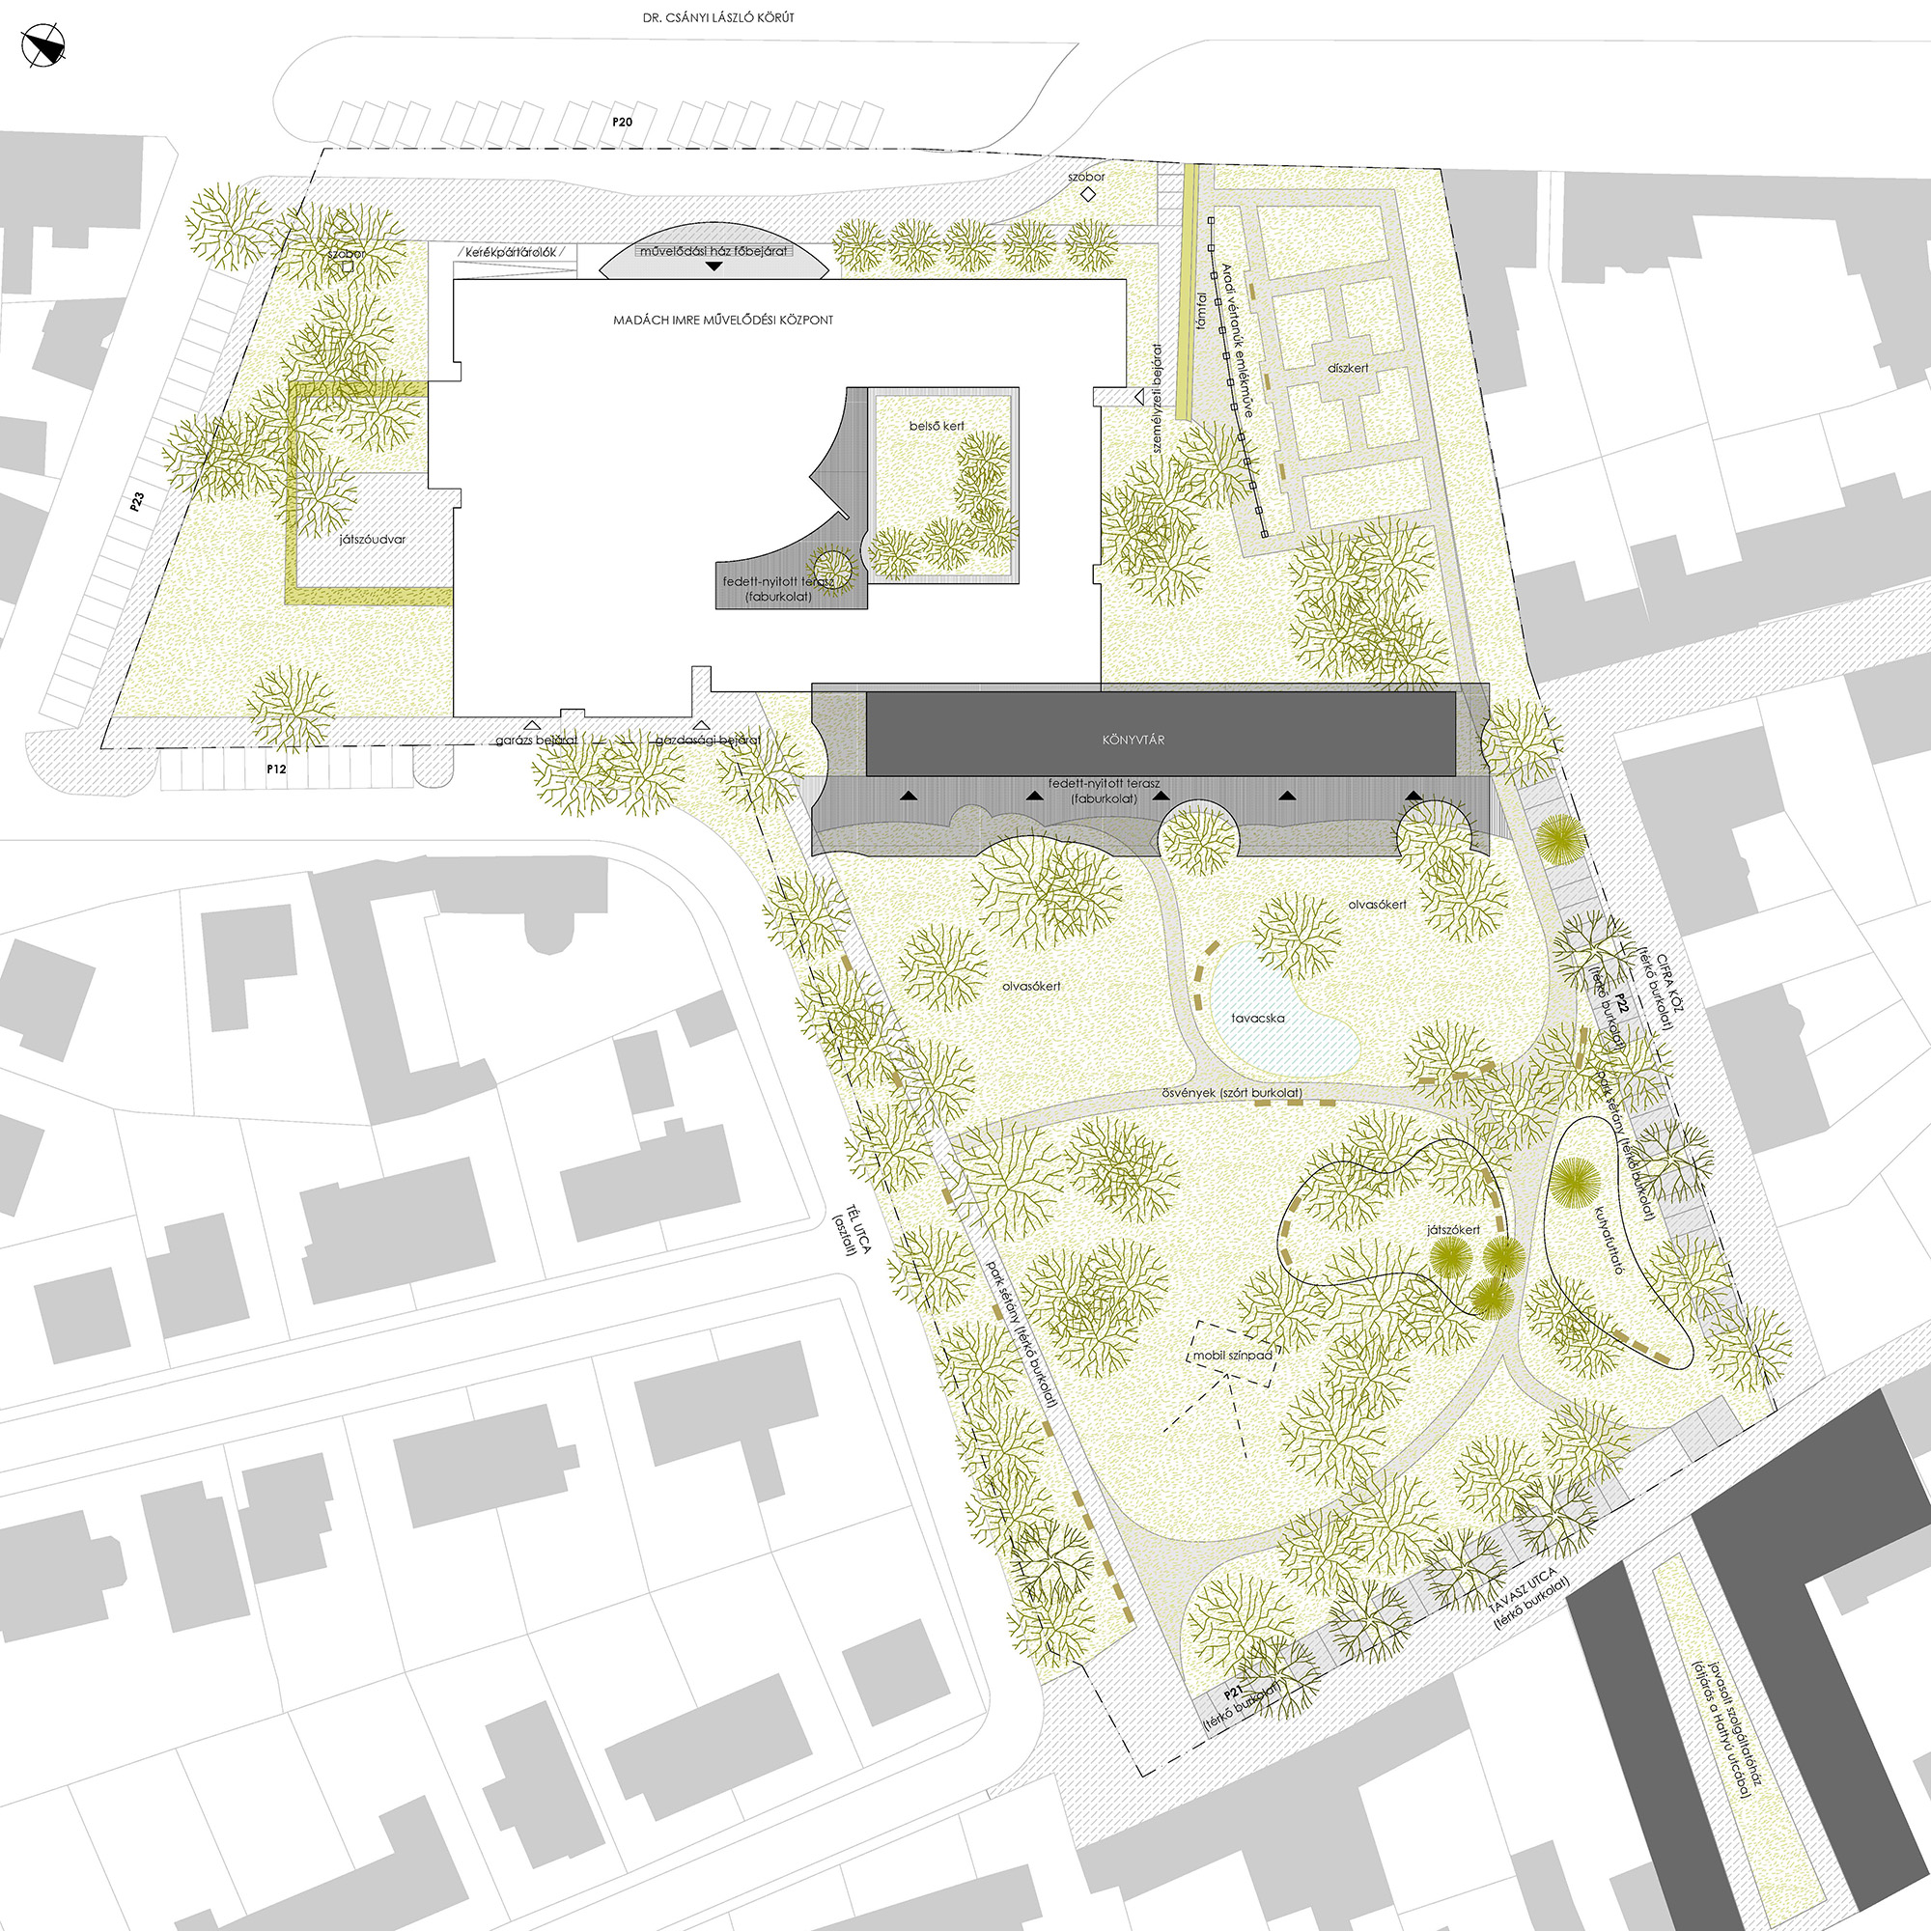This screenshot has height=1931, width=1931.
Task: Click the díszkert ornamental garden label
Action: (x=1348, y=368)
